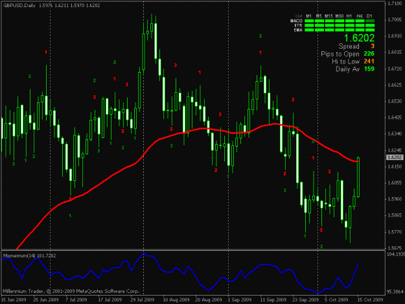Click the GBPUSD,Daily chart title
This screenshot has height=304, width=405.
coord(19,5)
